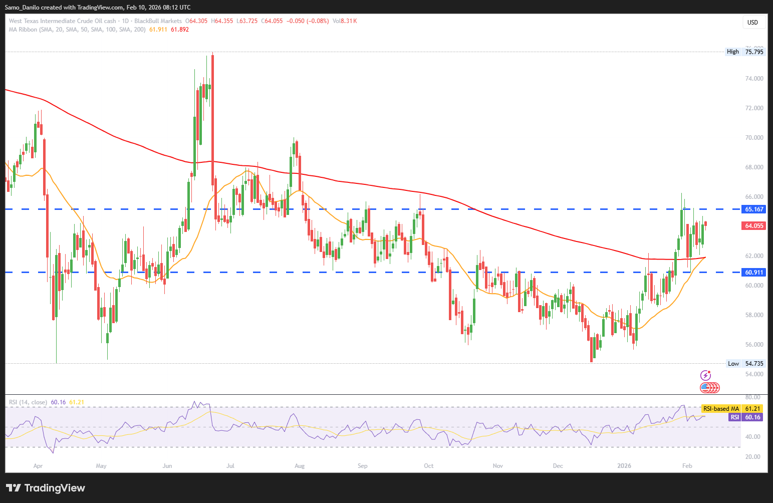
Task: Click the purple lightning bolt icon
Action: pos(705,375)
